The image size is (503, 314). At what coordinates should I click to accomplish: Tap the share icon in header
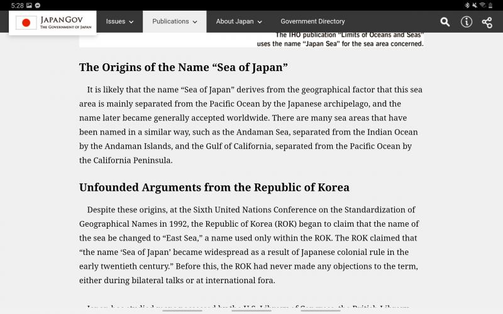[487, 22]
